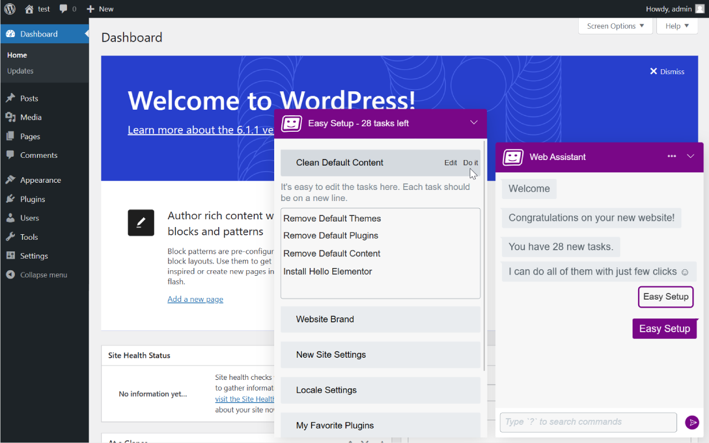Click visit the Site Health link
Image resolution: width=709 pixels, height=443 pixels.
point(245,399)
